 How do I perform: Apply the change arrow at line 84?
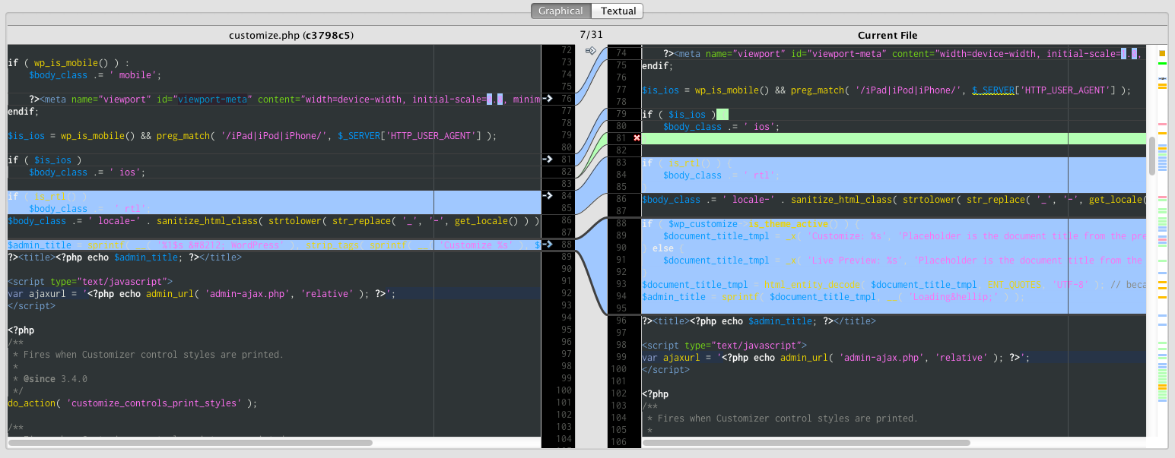pos(548,196)
